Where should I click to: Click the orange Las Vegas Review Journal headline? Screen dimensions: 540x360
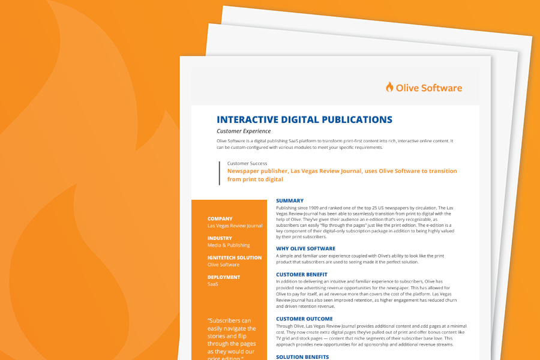coord(342,175)
